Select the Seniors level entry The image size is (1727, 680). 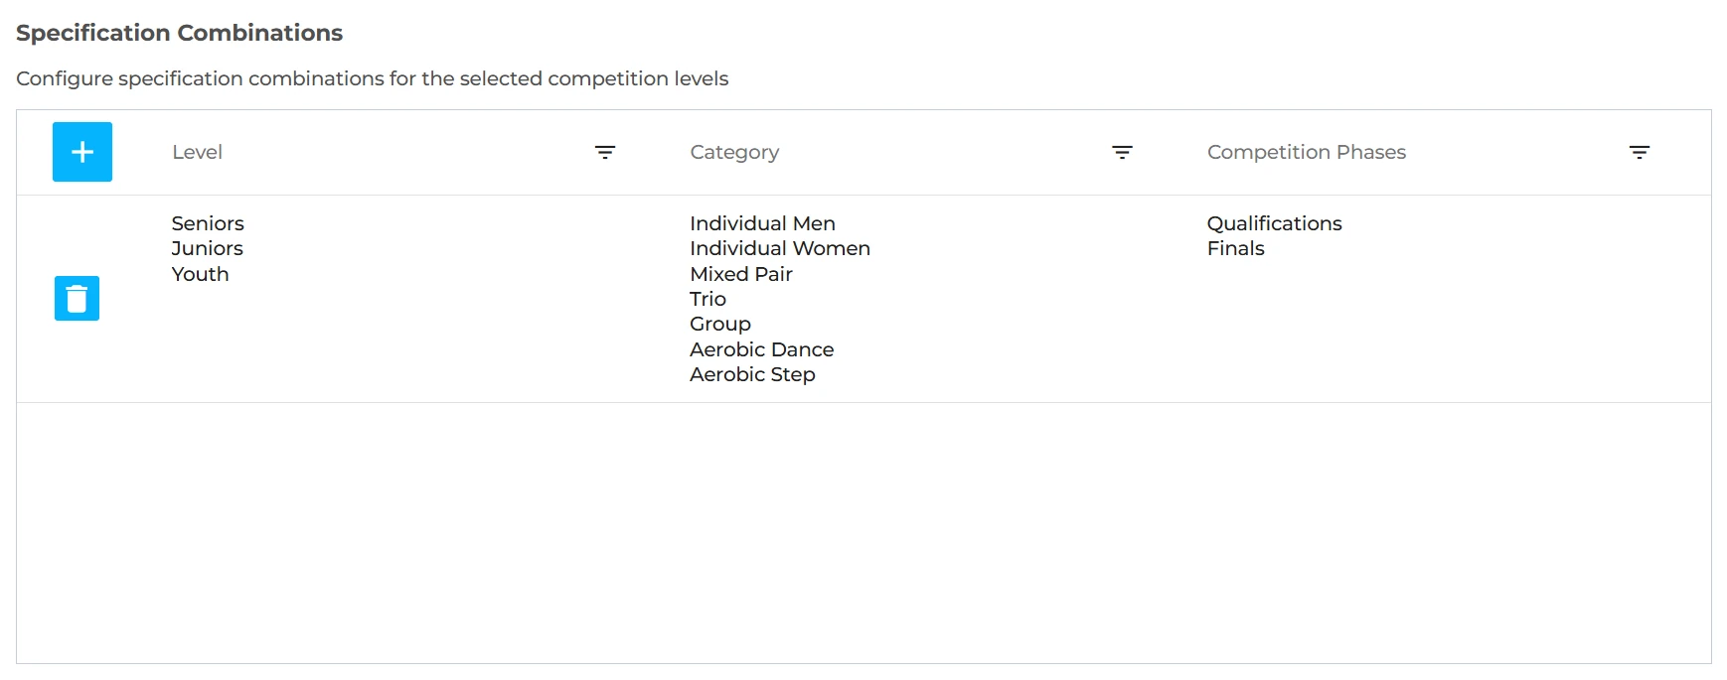[208, 223]
